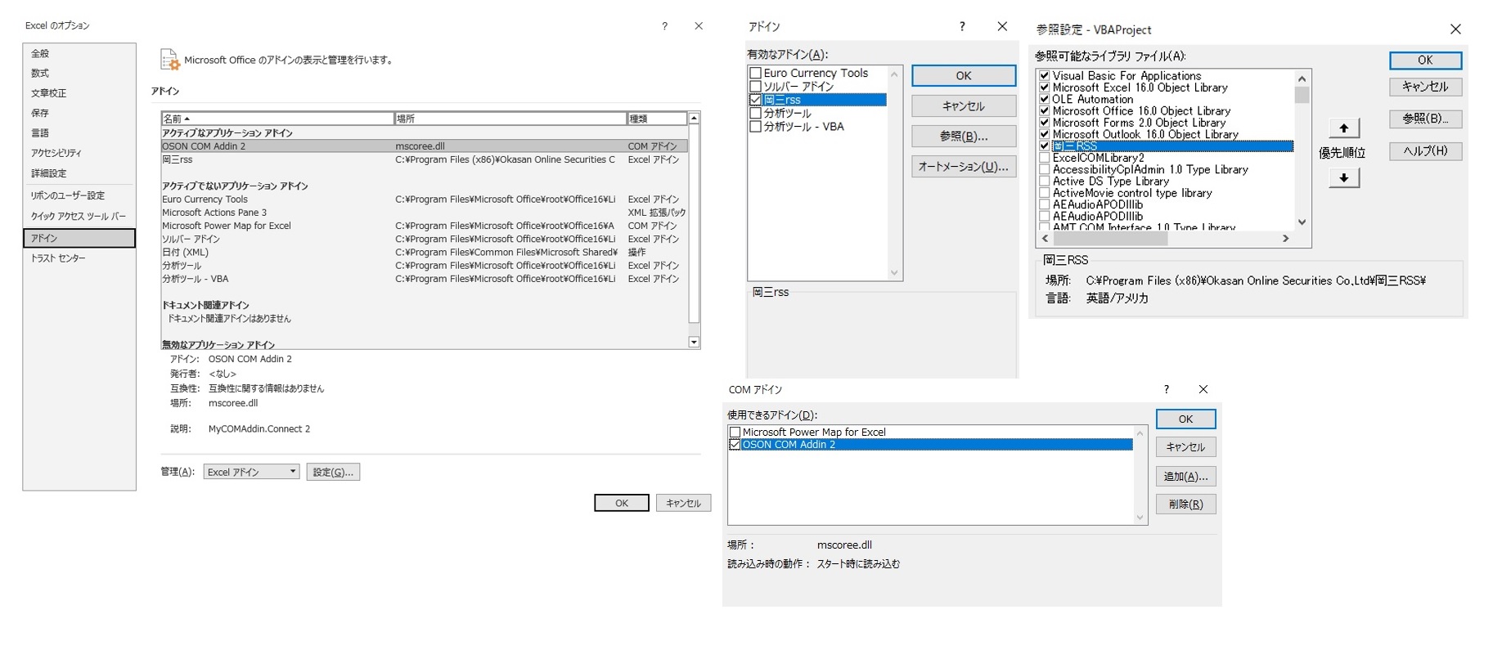Click the 種類 column header

pos(655,119)
